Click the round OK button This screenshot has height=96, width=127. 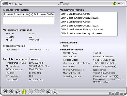tap(30, 92)
